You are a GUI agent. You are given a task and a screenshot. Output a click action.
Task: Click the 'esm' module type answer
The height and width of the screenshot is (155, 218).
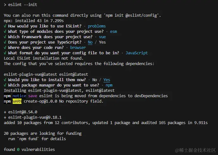(114, 32)
